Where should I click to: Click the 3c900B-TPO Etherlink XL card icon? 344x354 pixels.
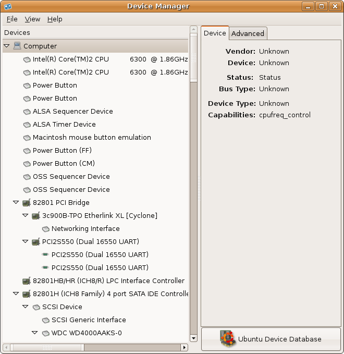(x=36, y=215)
